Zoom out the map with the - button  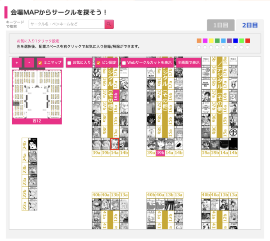29,63
